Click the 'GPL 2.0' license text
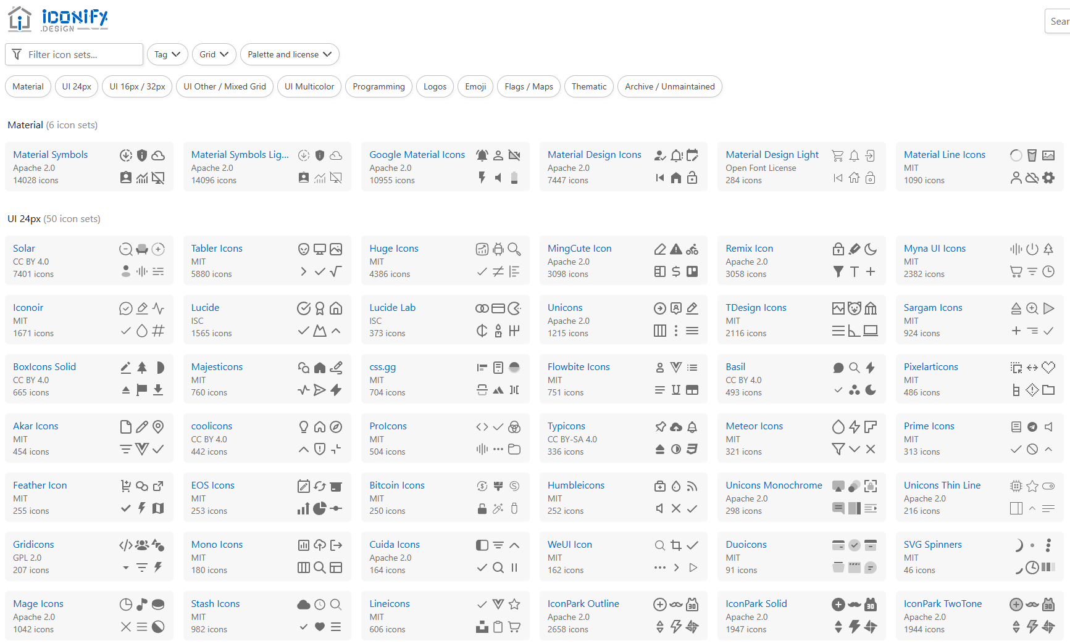The image size is (1070, 644). (27, 558)
